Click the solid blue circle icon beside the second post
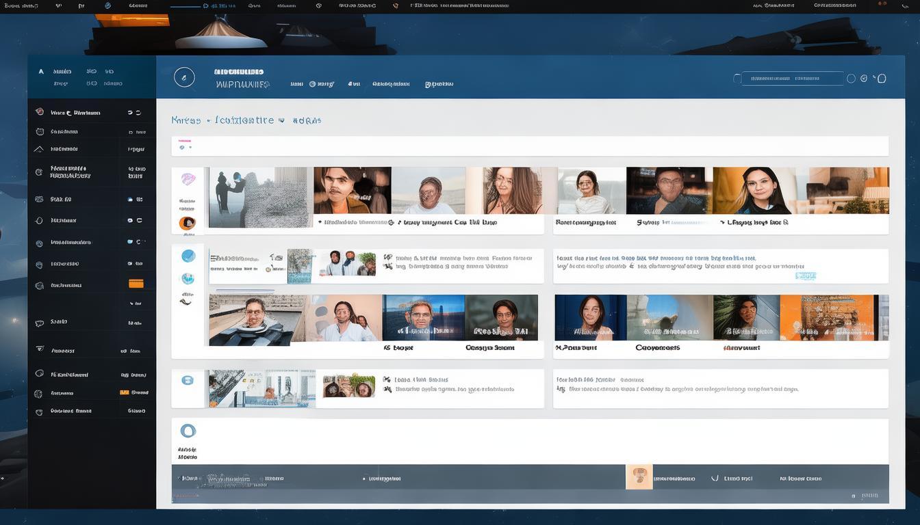This screenshot has width=920, height=525. (188, 256)
